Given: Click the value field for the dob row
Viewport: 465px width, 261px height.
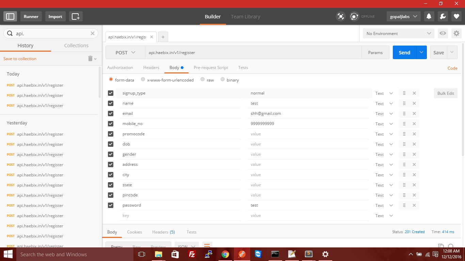Looking at the screenshot, I should tap(308, 144).
